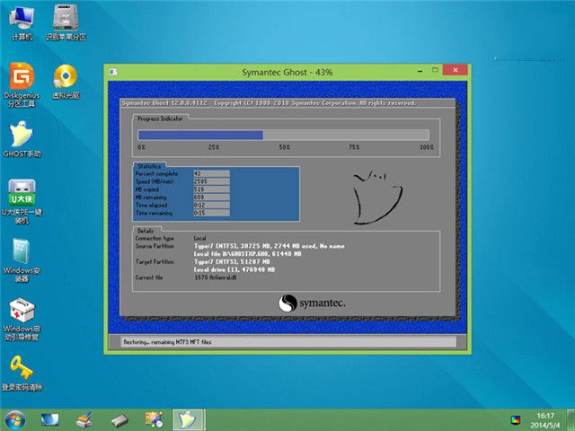Click the Symantec logo in Ghost window

pos(312,303)
